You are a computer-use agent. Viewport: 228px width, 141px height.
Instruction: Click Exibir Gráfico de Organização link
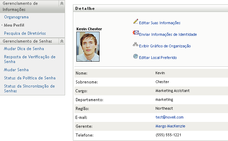pos(165,46)
